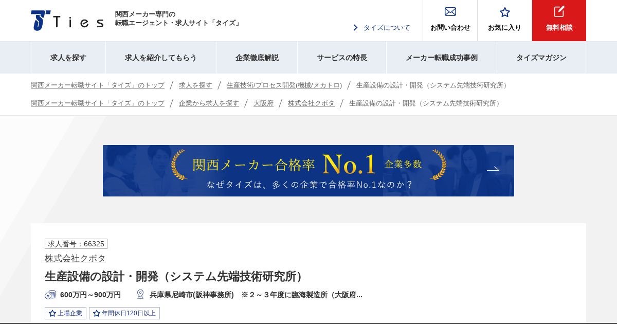Image resolution: width=617 pixels, height=324 pixels.
Task: Click the Ties logo in the header
Action: pos(67,21)
